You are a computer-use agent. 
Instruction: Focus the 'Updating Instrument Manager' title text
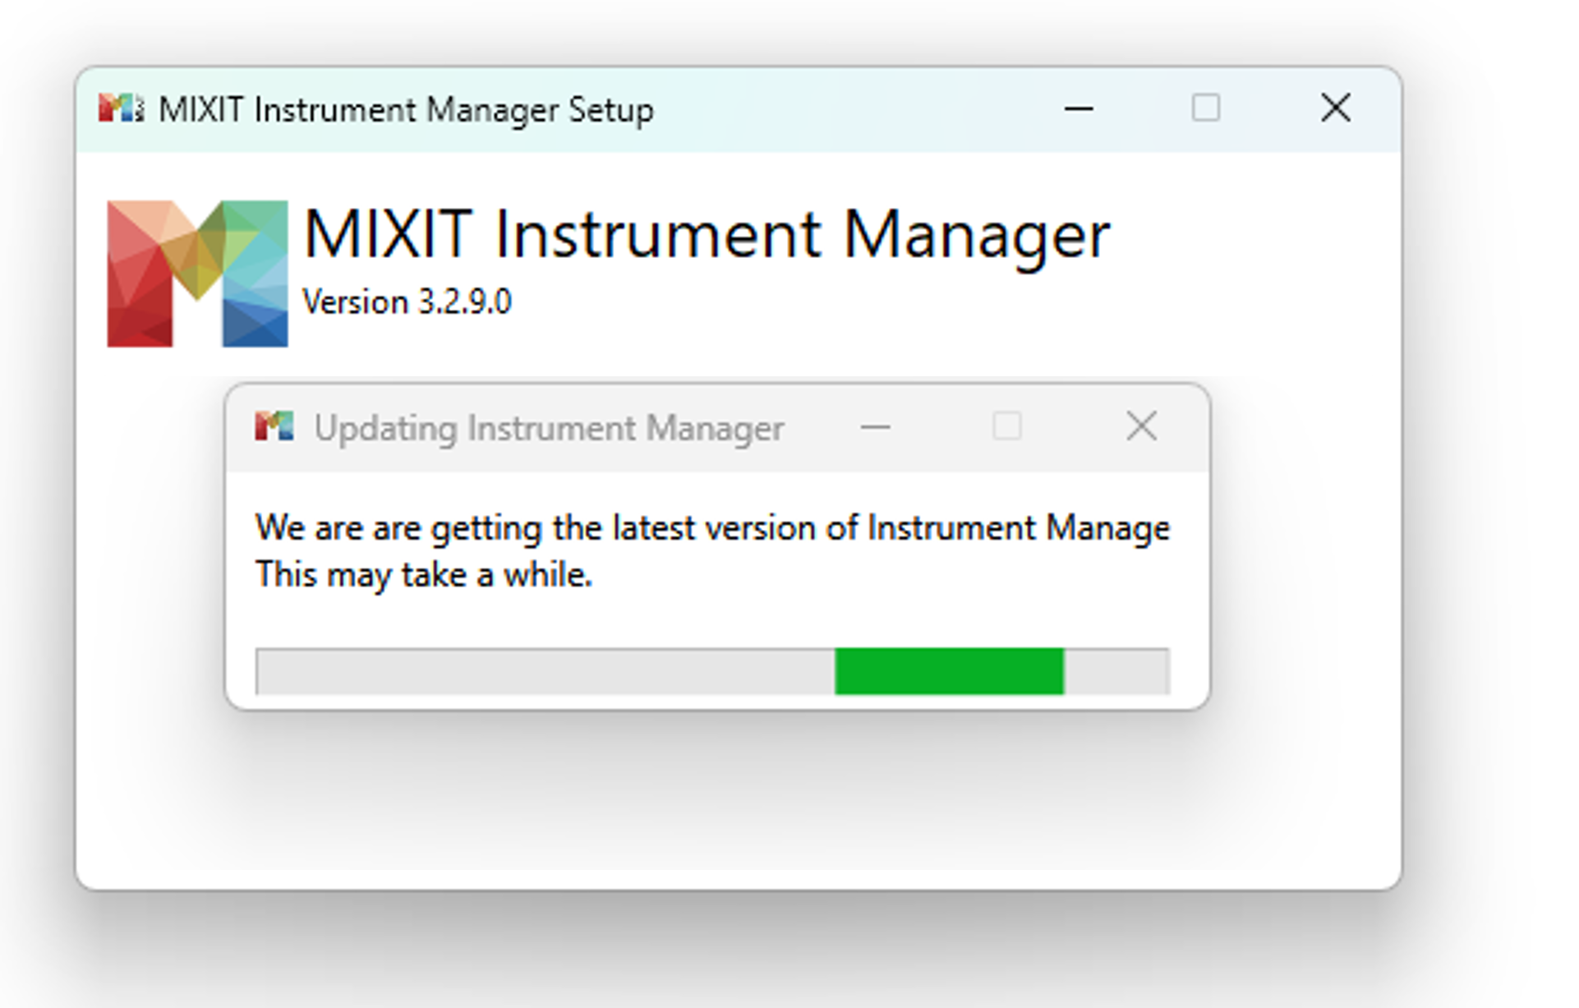(549, 428)
